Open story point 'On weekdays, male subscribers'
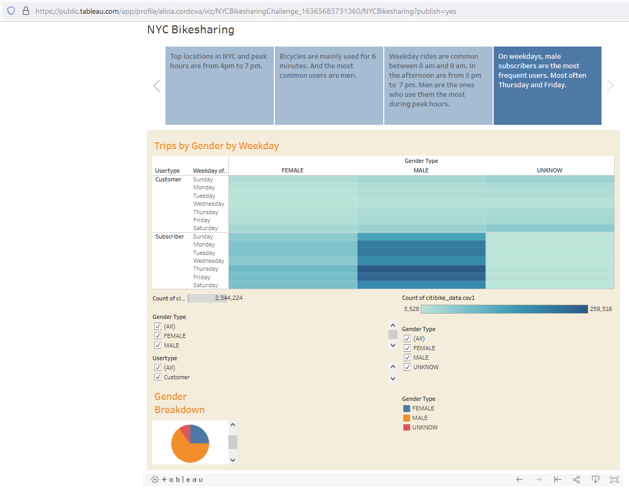The height and width of the screenshot is (494, 629). click(547, 86)
